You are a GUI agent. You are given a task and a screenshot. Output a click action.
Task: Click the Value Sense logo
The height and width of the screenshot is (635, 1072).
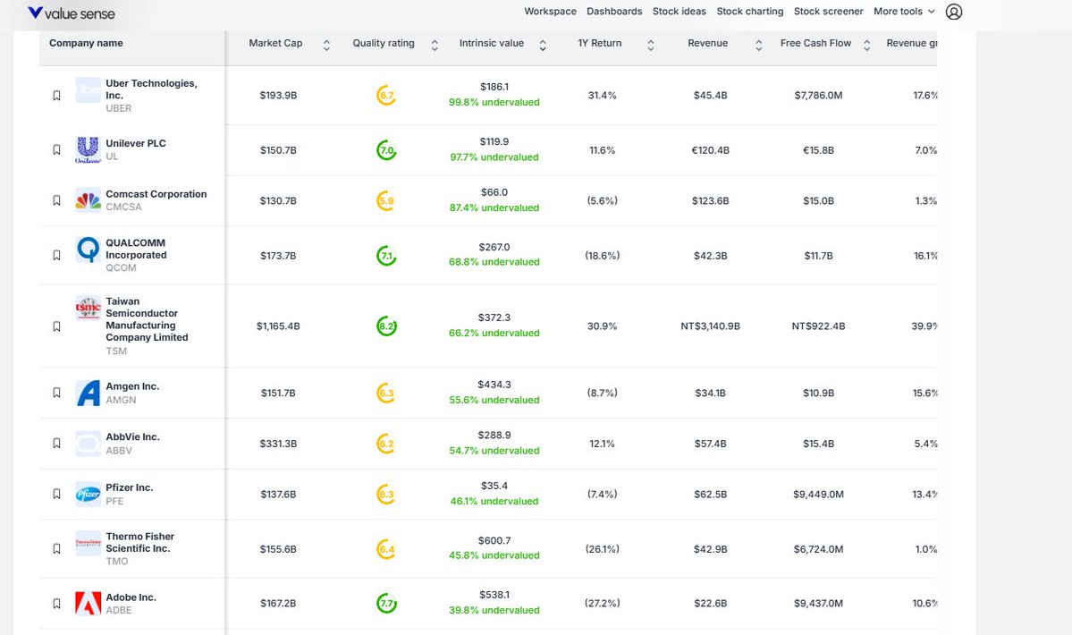pyautogui.click(x=72, y=13)
